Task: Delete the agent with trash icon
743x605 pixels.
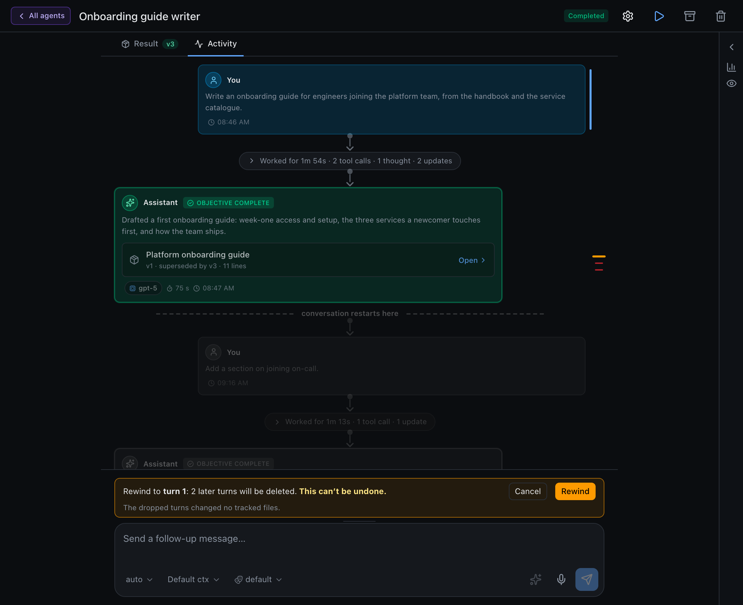Action: [x=720, y=16]
